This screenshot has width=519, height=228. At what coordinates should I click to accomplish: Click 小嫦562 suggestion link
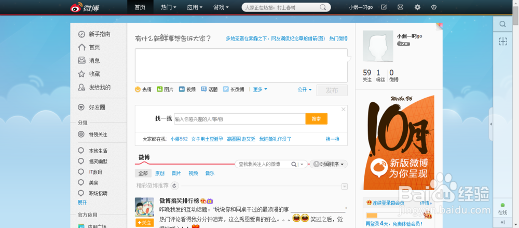(x=179, y=139)
